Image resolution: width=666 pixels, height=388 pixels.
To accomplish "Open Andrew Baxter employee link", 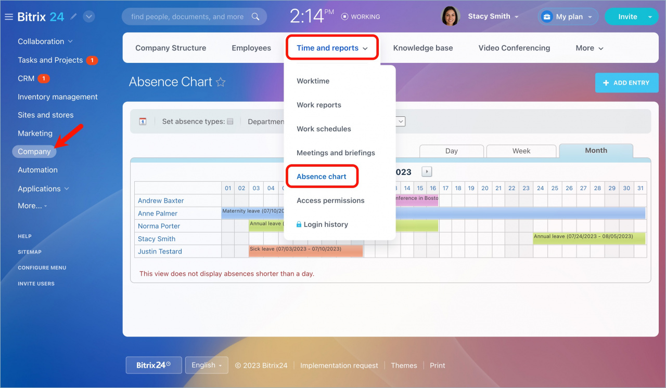I will 161,200.
